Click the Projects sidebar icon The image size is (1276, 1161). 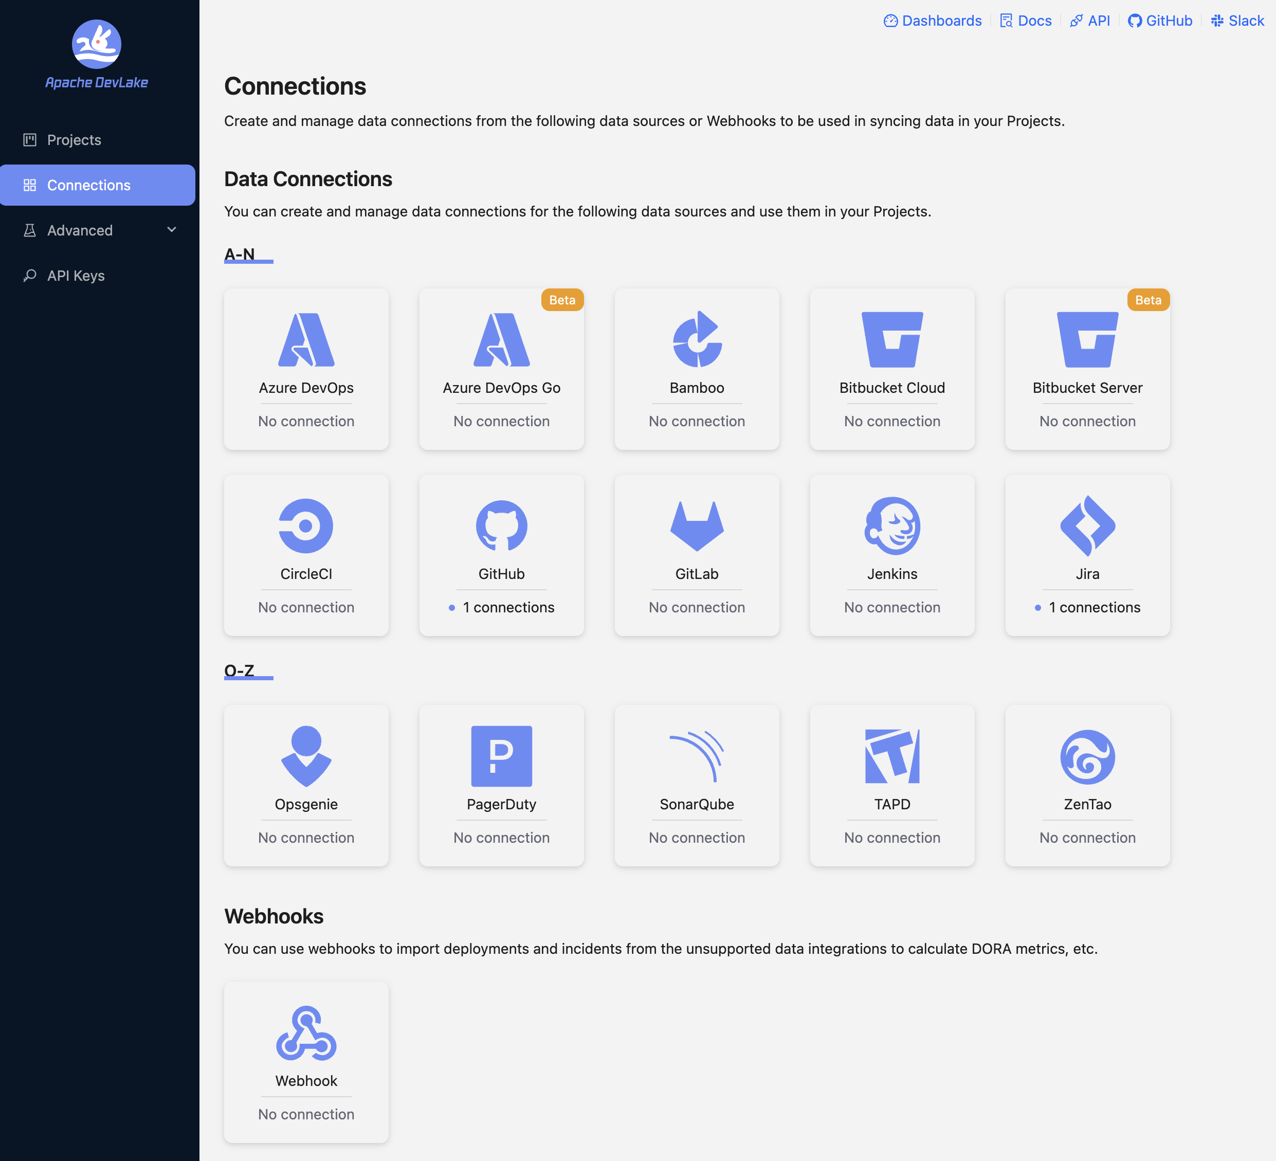(x=30, y=140)
